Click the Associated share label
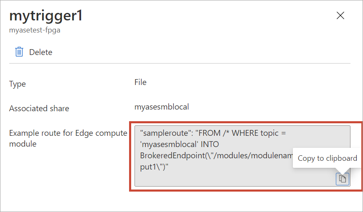 [x=39, y=109]
